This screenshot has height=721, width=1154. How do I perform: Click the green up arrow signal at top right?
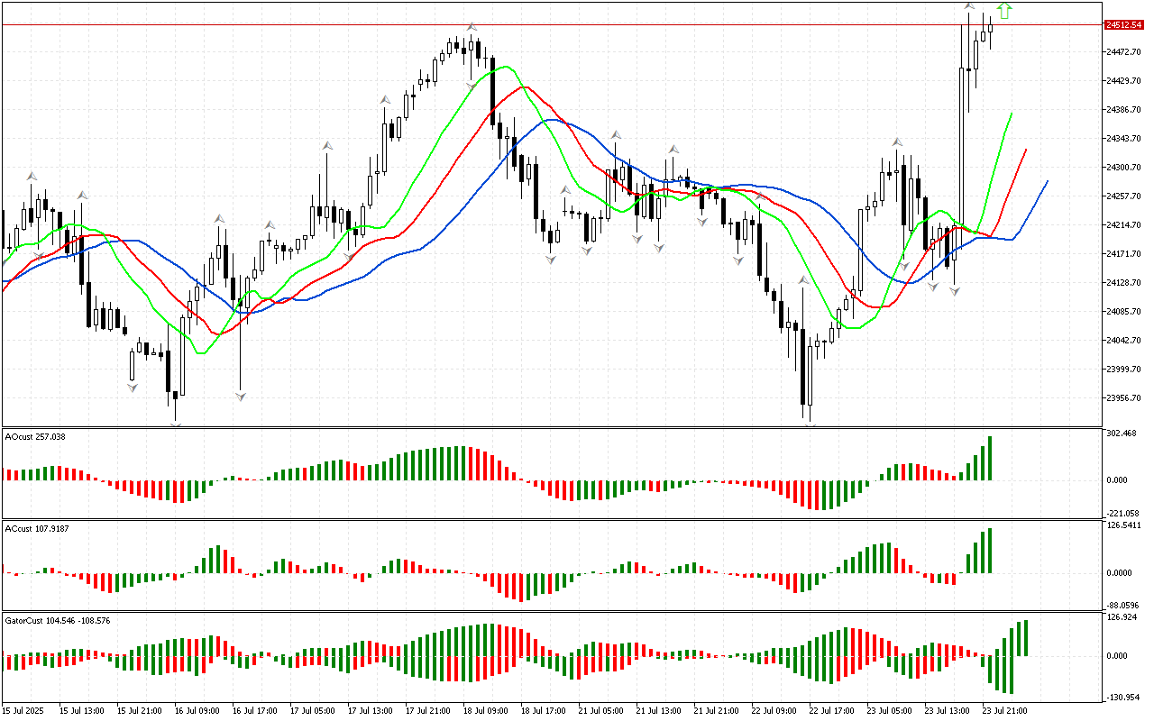(x=1005, y=11)
